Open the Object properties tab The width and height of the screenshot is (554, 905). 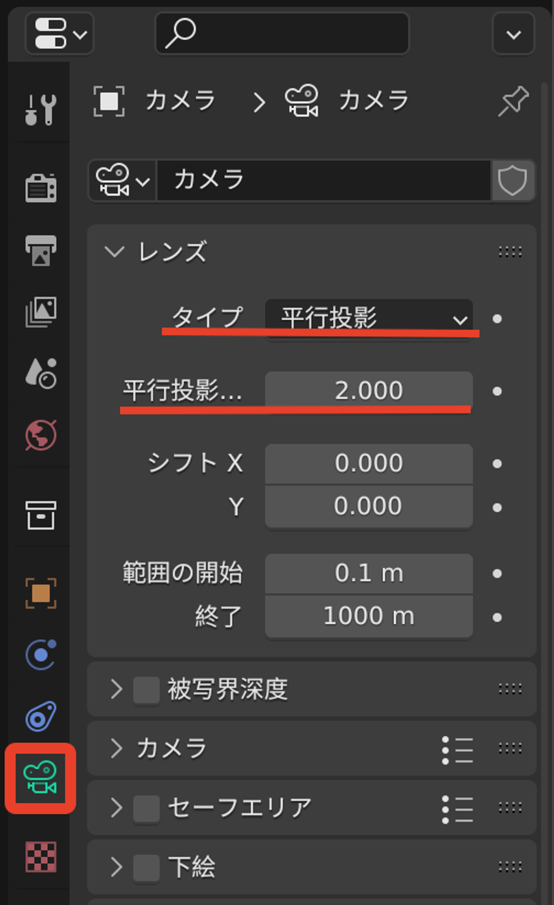coord(41,594)
